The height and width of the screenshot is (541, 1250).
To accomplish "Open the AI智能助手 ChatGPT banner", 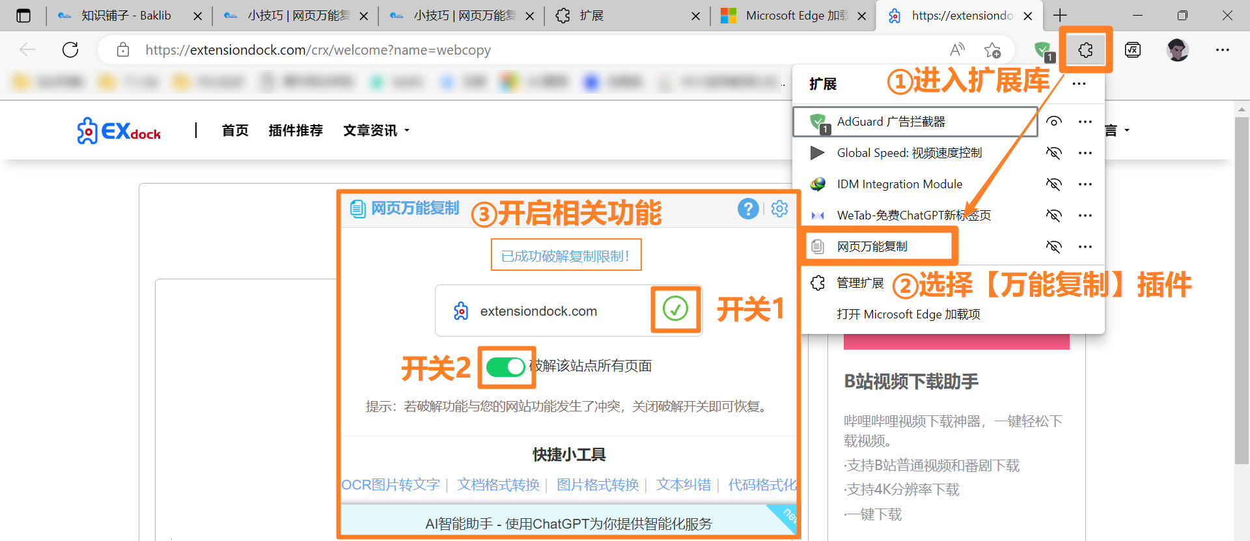I will click(x=568, y=523).
